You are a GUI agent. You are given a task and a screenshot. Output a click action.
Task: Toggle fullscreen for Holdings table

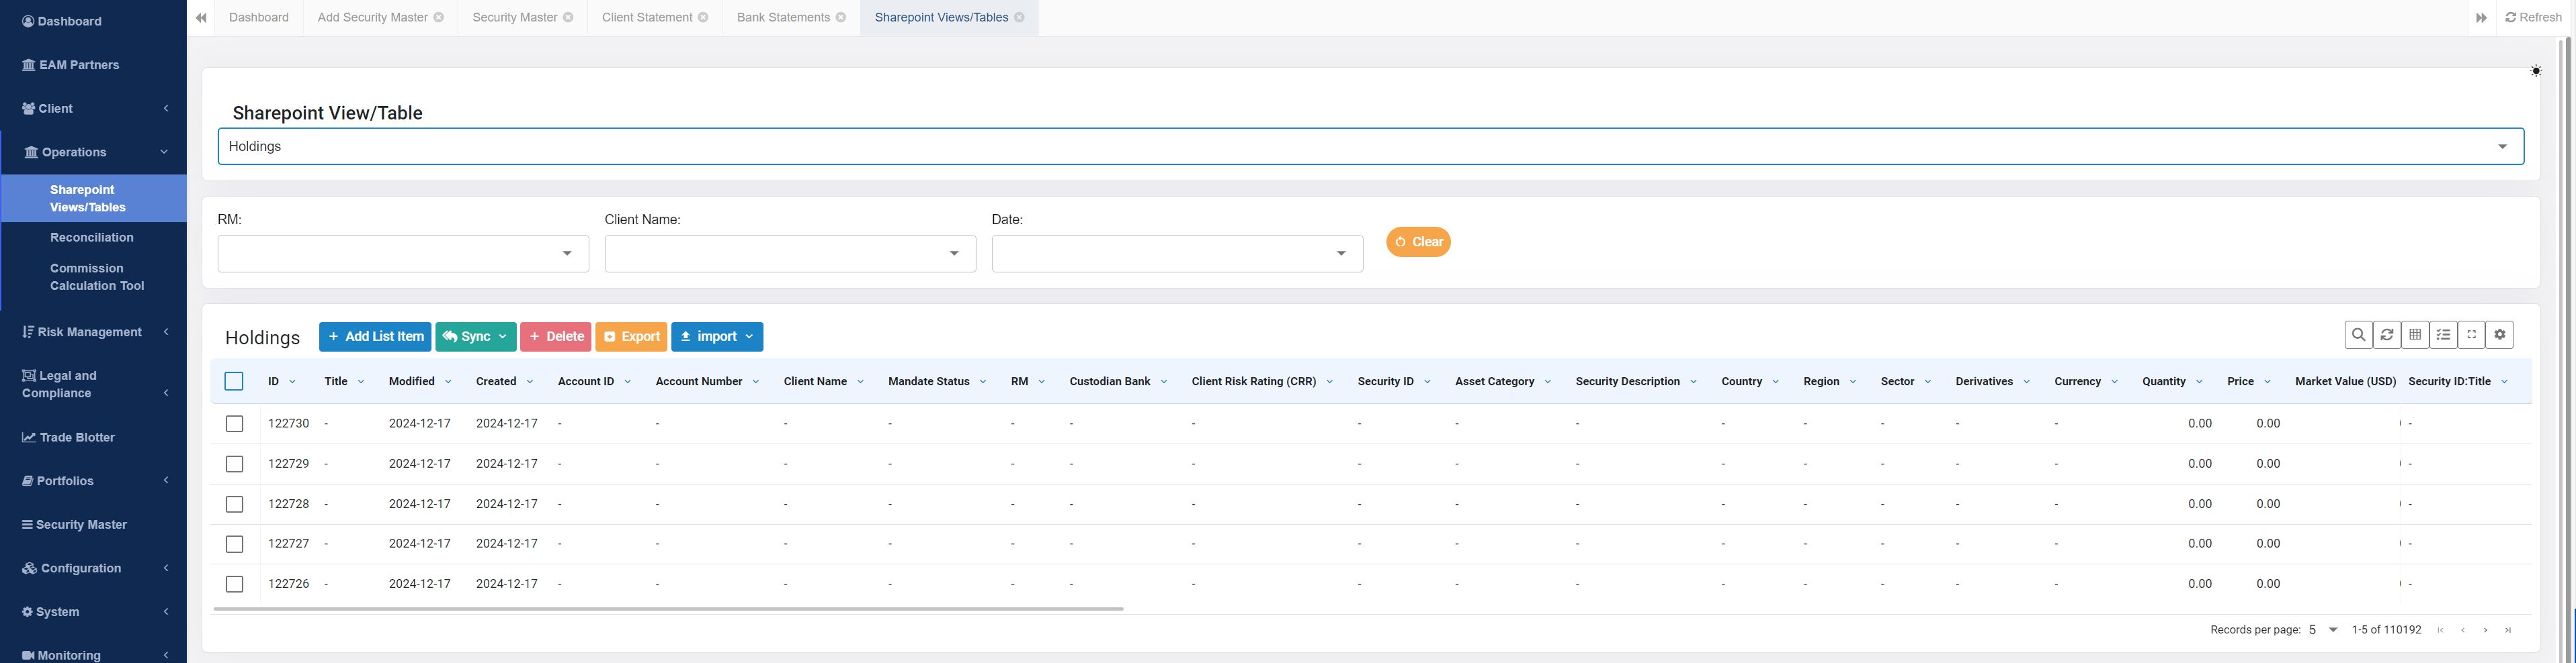(x=2471, y=336)
